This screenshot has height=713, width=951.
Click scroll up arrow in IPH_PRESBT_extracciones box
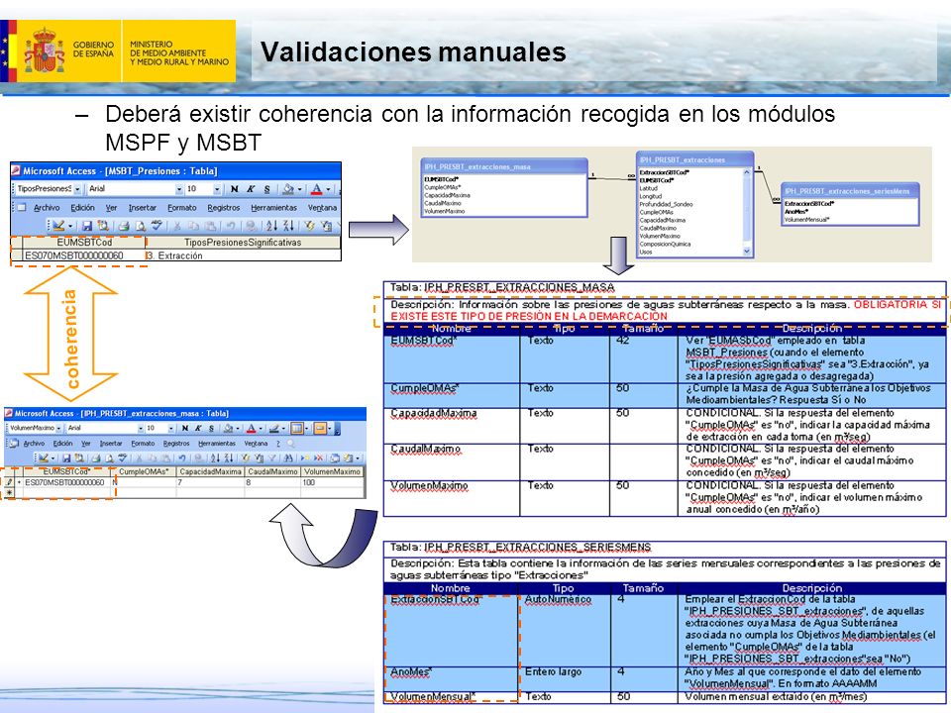[x=747, y=172]
